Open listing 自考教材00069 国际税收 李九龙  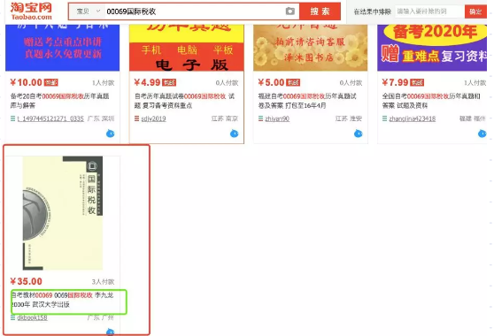62,300
